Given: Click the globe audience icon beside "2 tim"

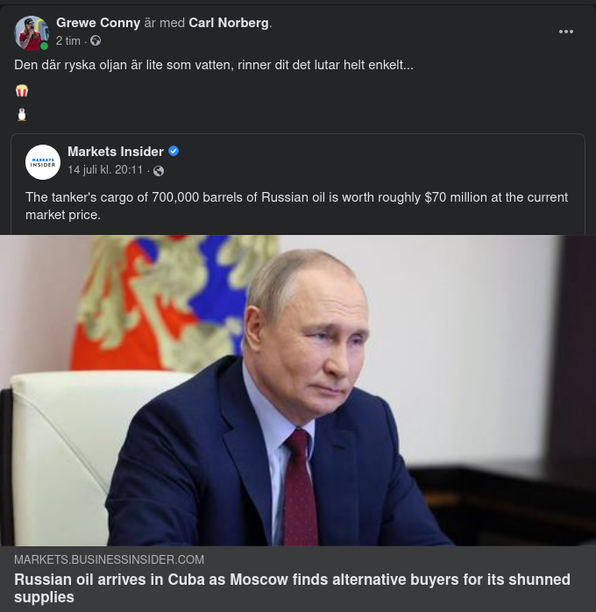Looking at the screenshot, I should [96, 40].
